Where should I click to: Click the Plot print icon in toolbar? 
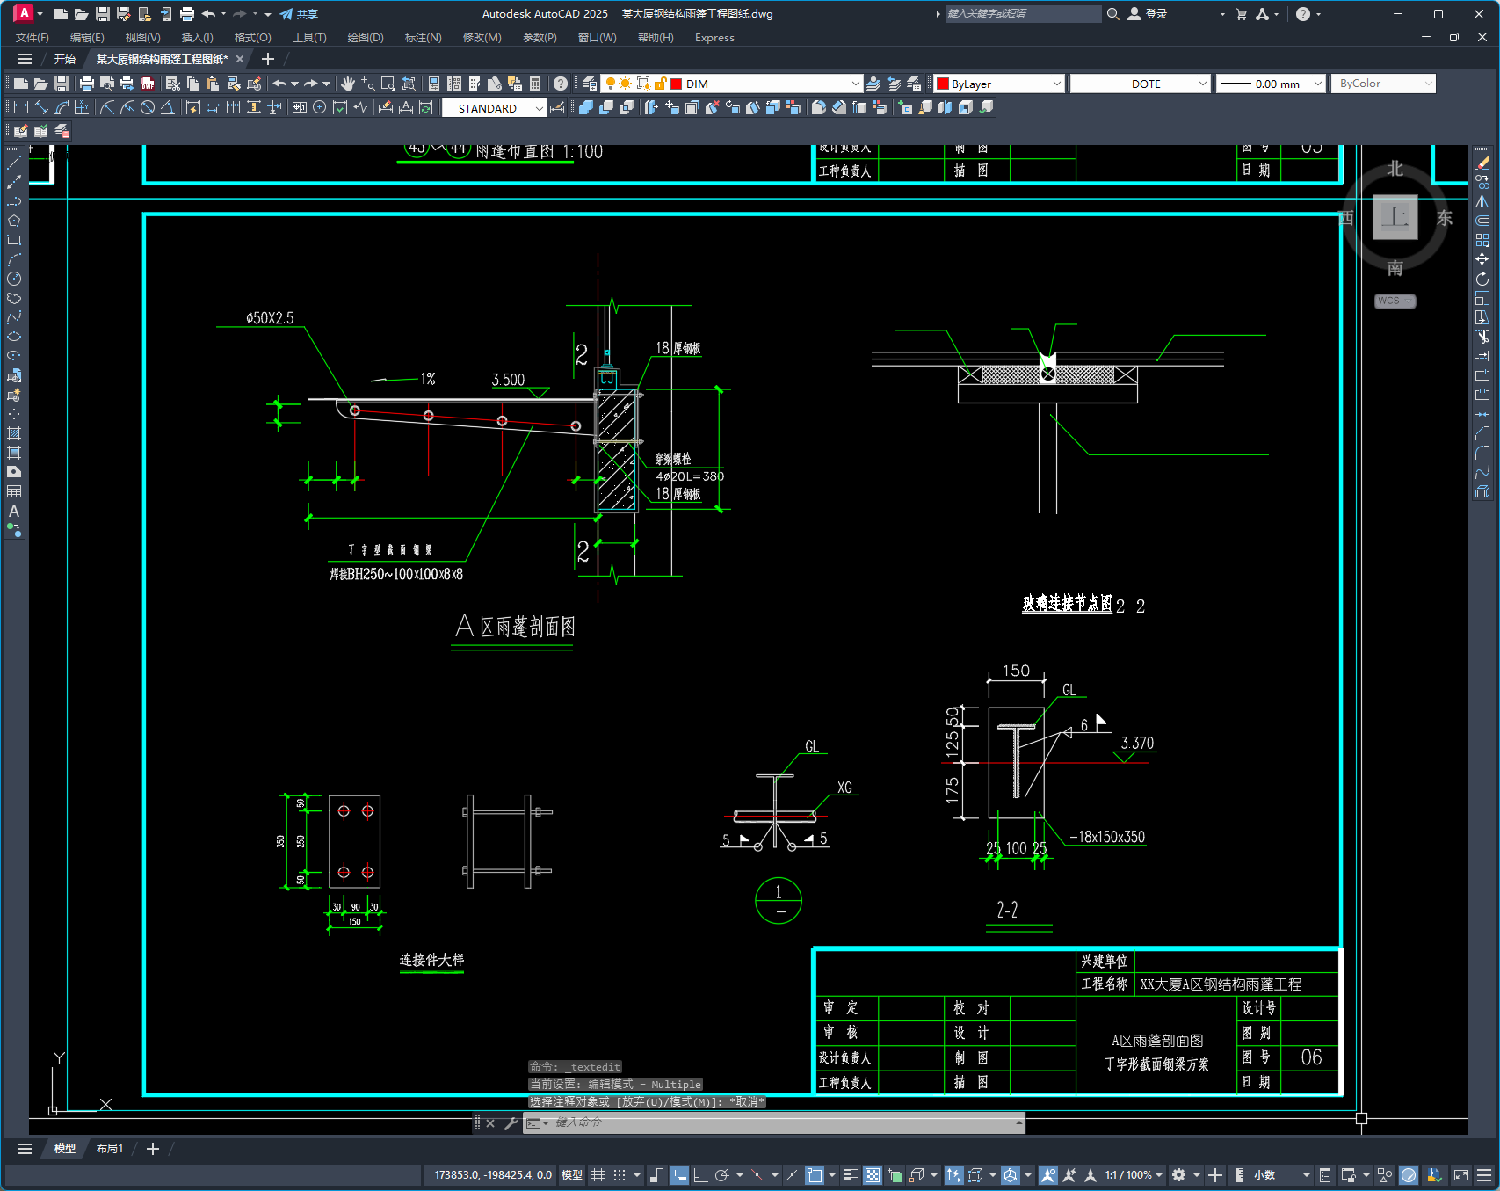87,84
